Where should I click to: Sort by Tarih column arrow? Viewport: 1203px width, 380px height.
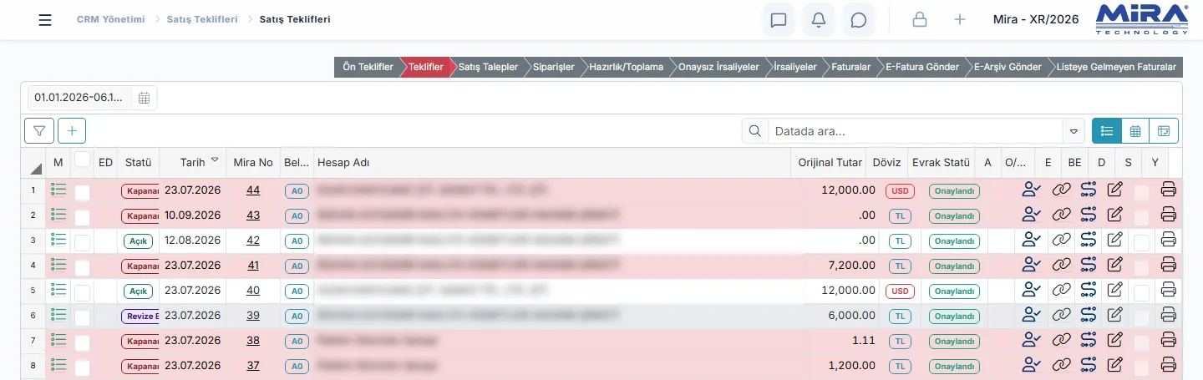(x=216, y=160)
